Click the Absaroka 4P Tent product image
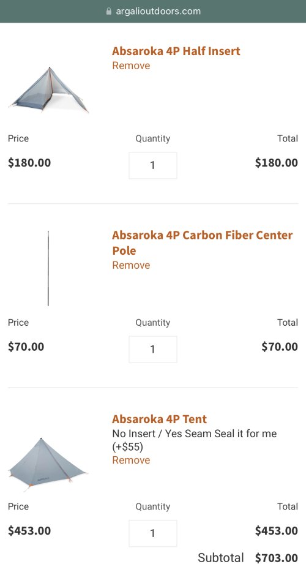306x583 pixels. 48,464
